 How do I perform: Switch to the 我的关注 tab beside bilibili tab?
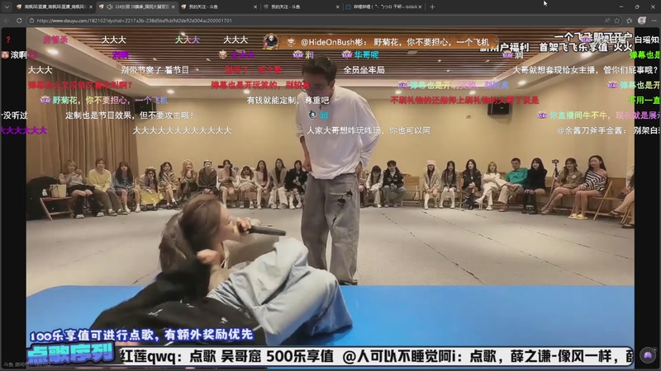click(301, 7)
